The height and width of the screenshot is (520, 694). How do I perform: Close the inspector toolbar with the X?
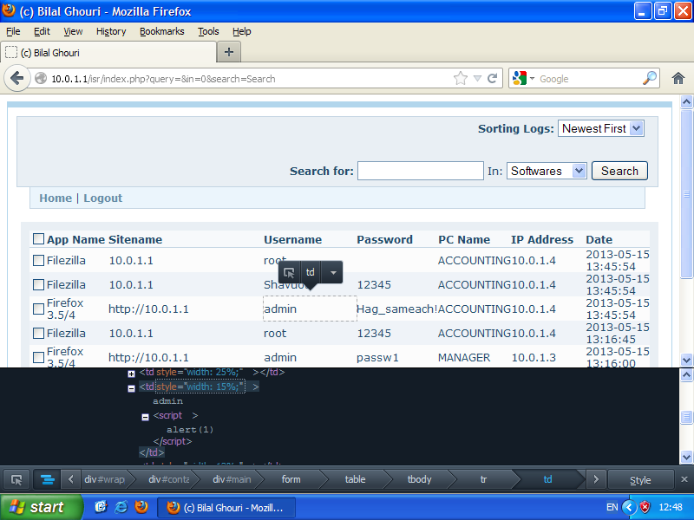click(684, 479)
